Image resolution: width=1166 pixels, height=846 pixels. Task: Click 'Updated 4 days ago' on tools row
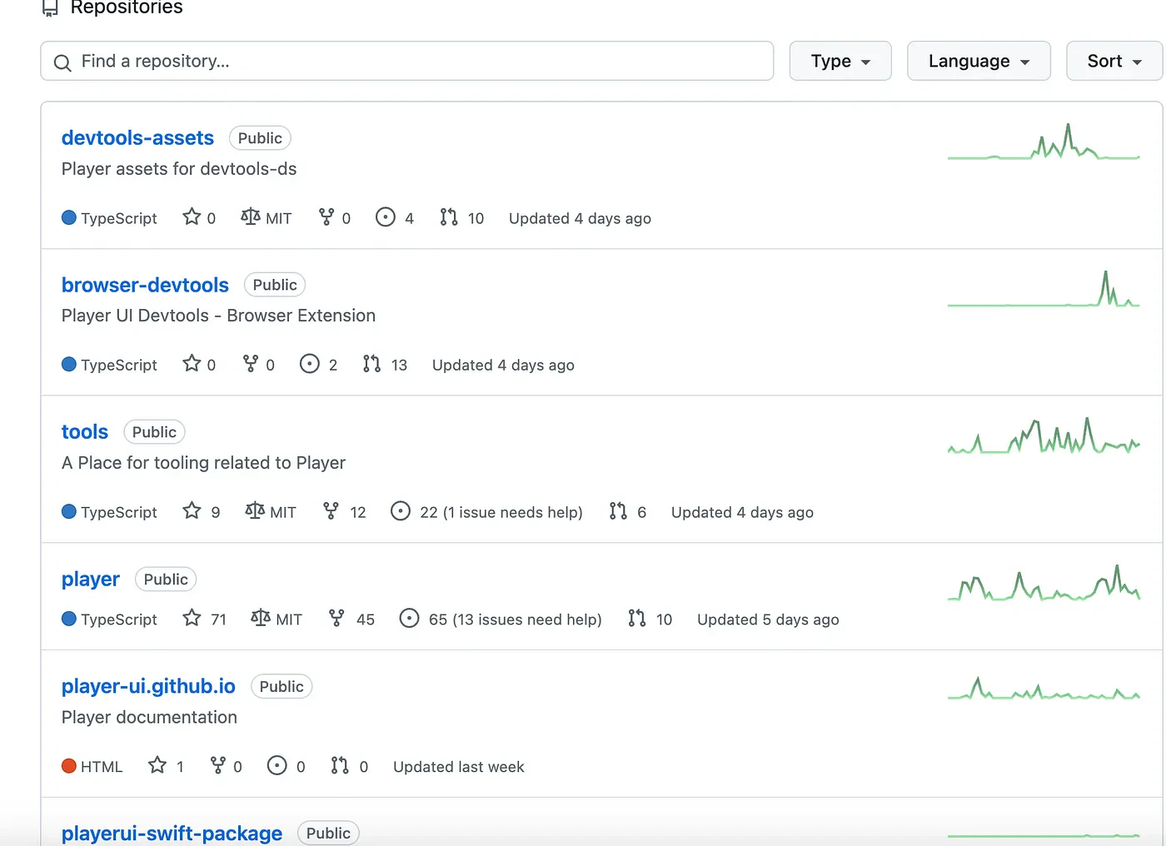pos(742,512)
